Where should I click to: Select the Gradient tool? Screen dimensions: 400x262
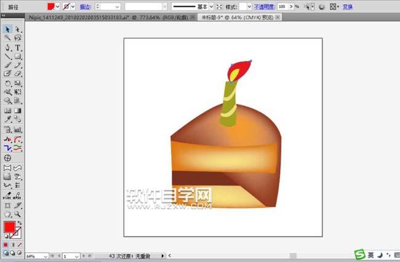[x=18, y=111]
